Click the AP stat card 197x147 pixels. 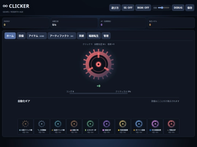[123, 23]
